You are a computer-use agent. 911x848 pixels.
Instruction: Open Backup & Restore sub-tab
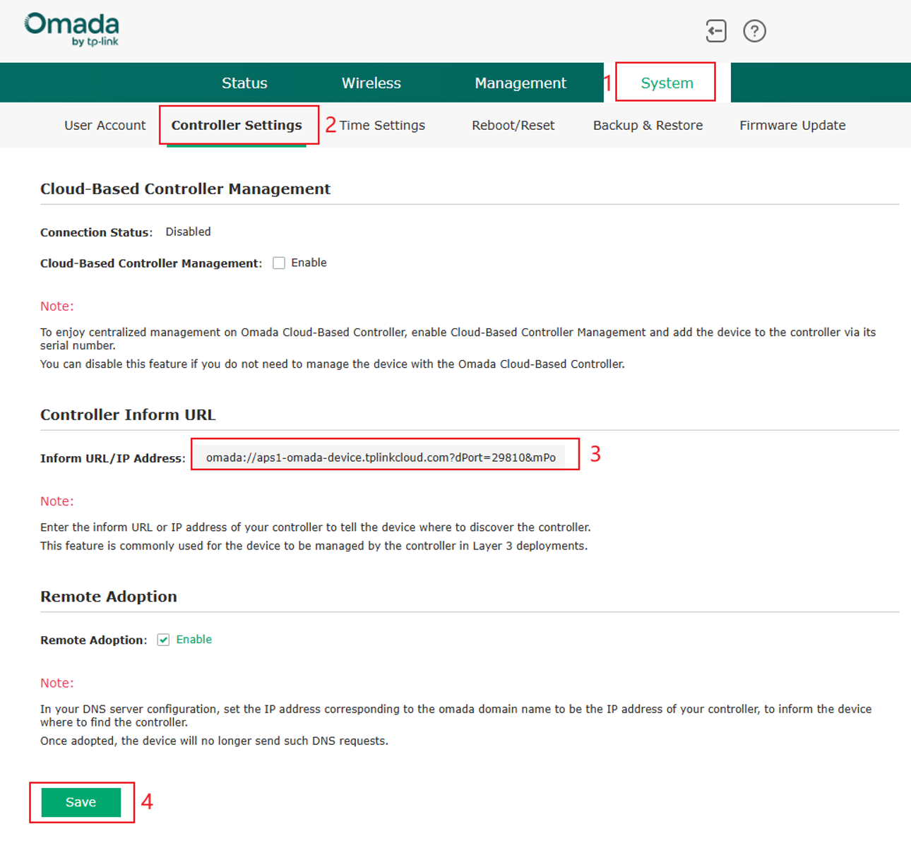[x=648, y=125]
